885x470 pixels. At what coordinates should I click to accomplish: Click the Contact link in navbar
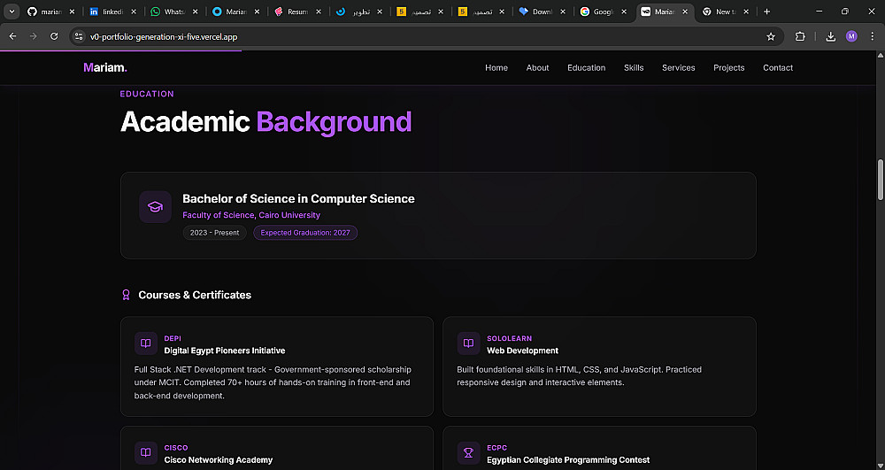(x=778, y=68)
